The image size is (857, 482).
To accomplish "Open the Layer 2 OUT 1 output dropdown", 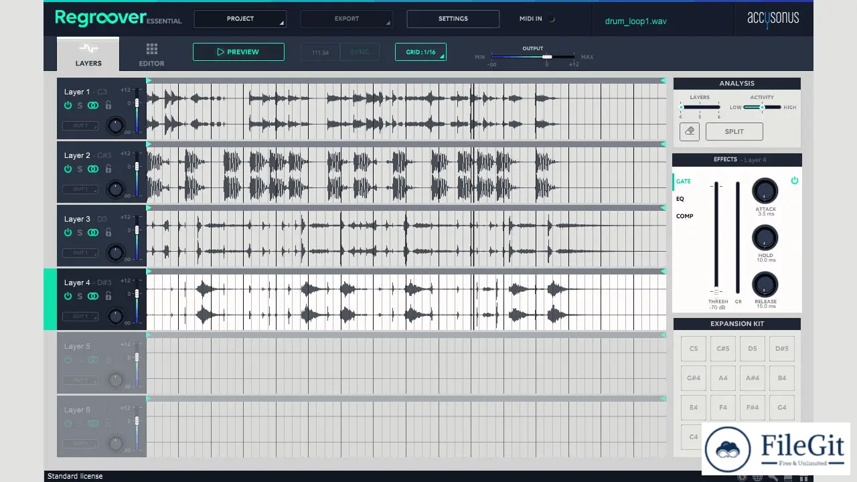I will [x=80, y=189].
